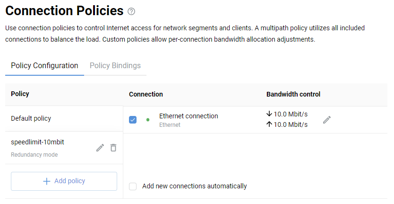Edit the speedlimit-10mbit policy with the pencil icon
This screenshot has width=394, height=204.
(100, 148)
